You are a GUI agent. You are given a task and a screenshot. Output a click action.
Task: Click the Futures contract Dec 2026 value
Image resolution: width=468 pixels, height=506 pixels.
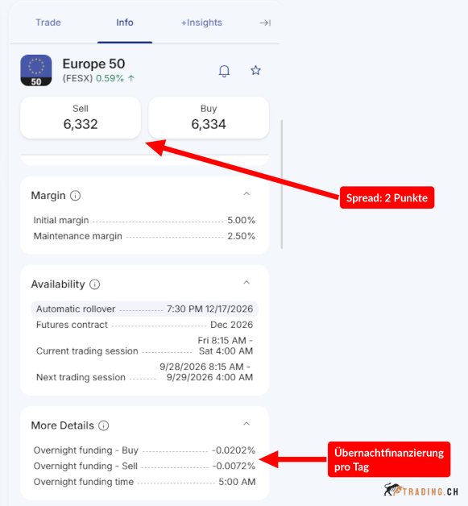[x=231, y=325]
